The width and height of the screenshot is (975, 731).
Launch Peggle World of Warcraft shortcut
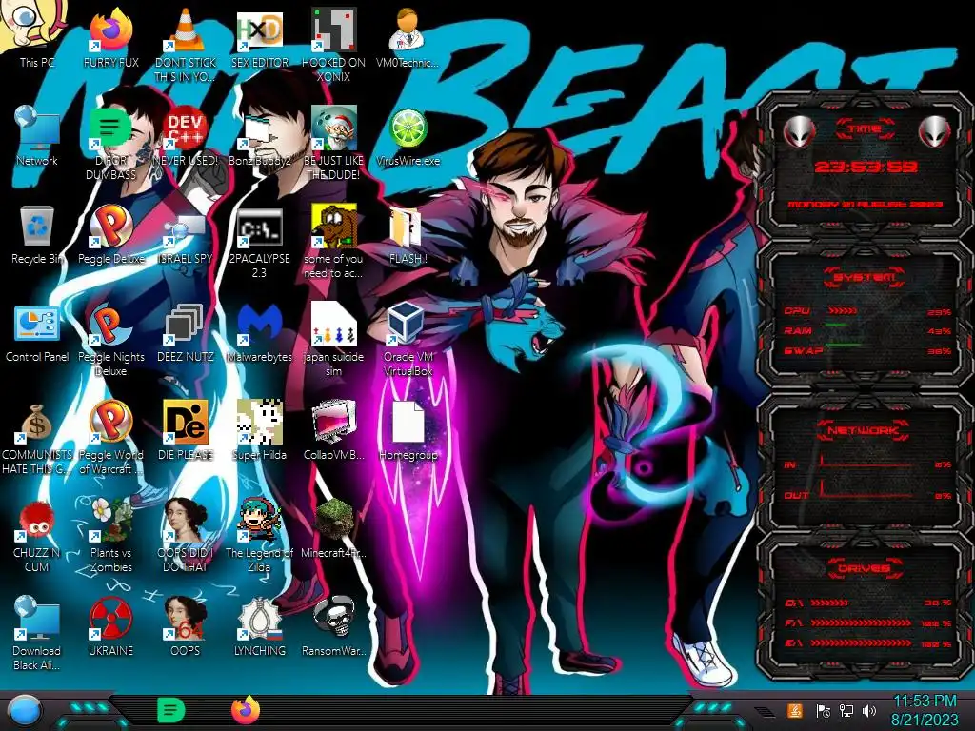click(110, 438)
